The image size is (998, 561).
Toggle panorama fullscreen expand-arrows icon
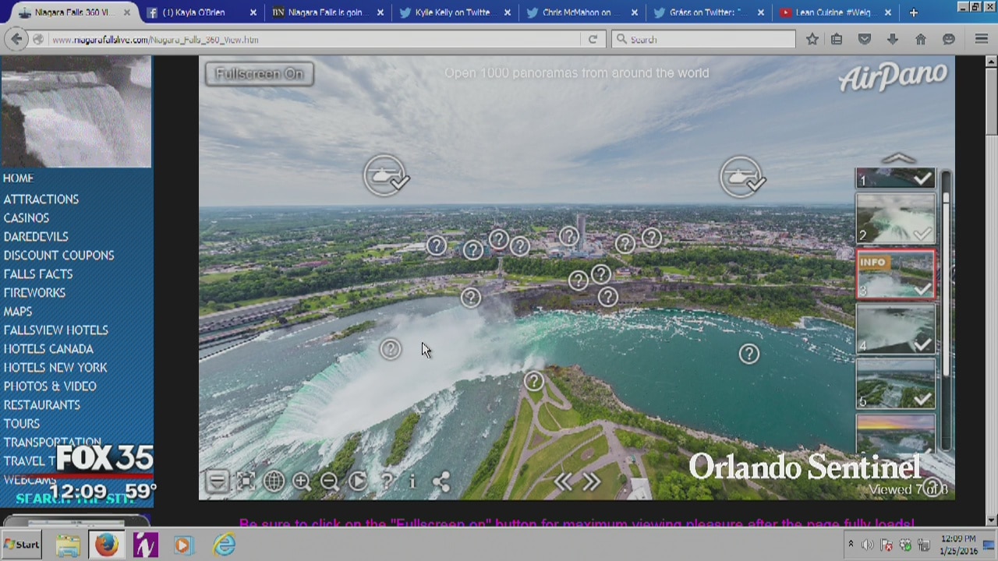246,482
